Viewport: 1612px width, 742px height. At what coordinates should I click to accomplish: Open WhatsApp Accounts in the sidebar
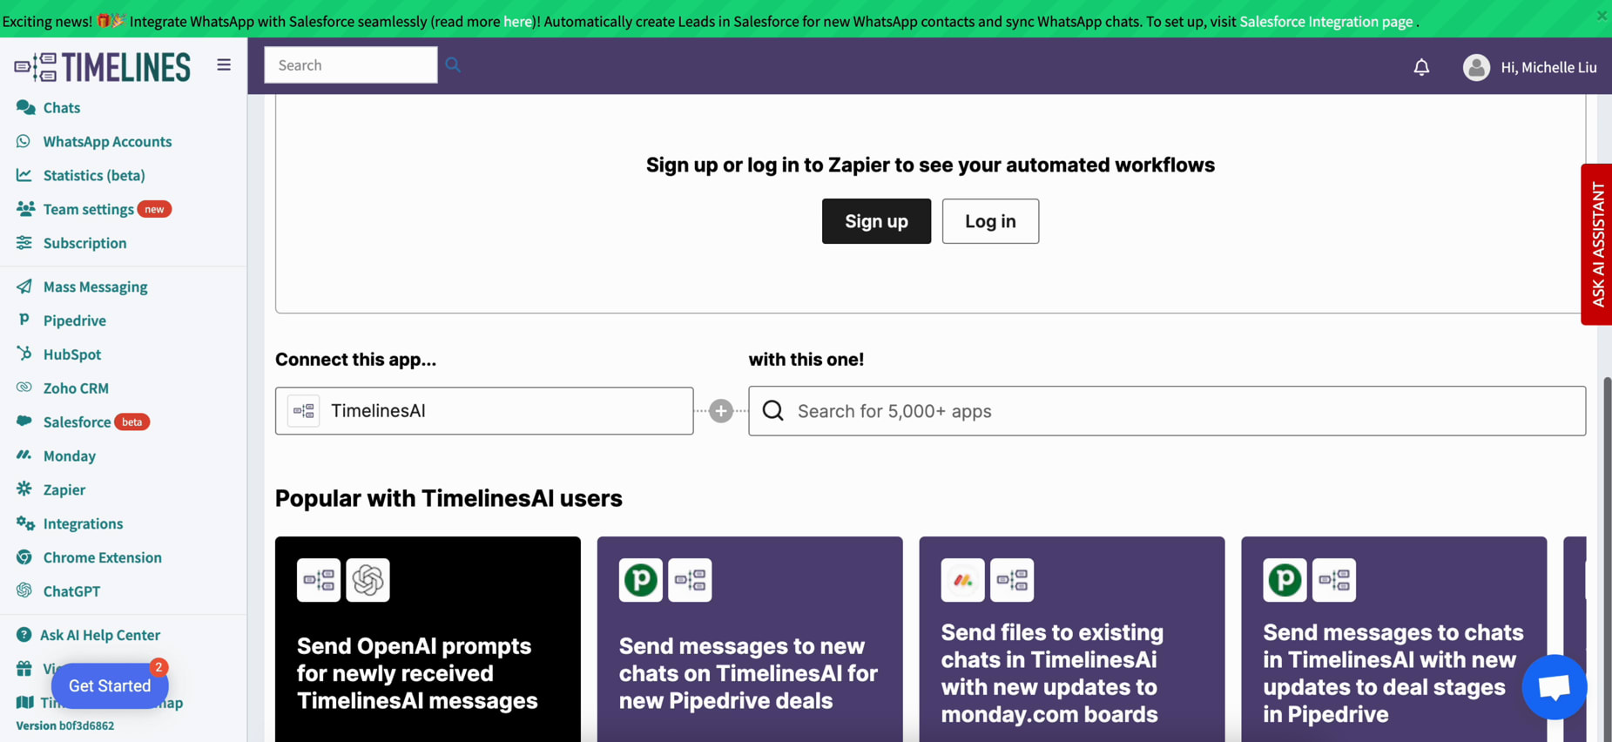(107, 142)
